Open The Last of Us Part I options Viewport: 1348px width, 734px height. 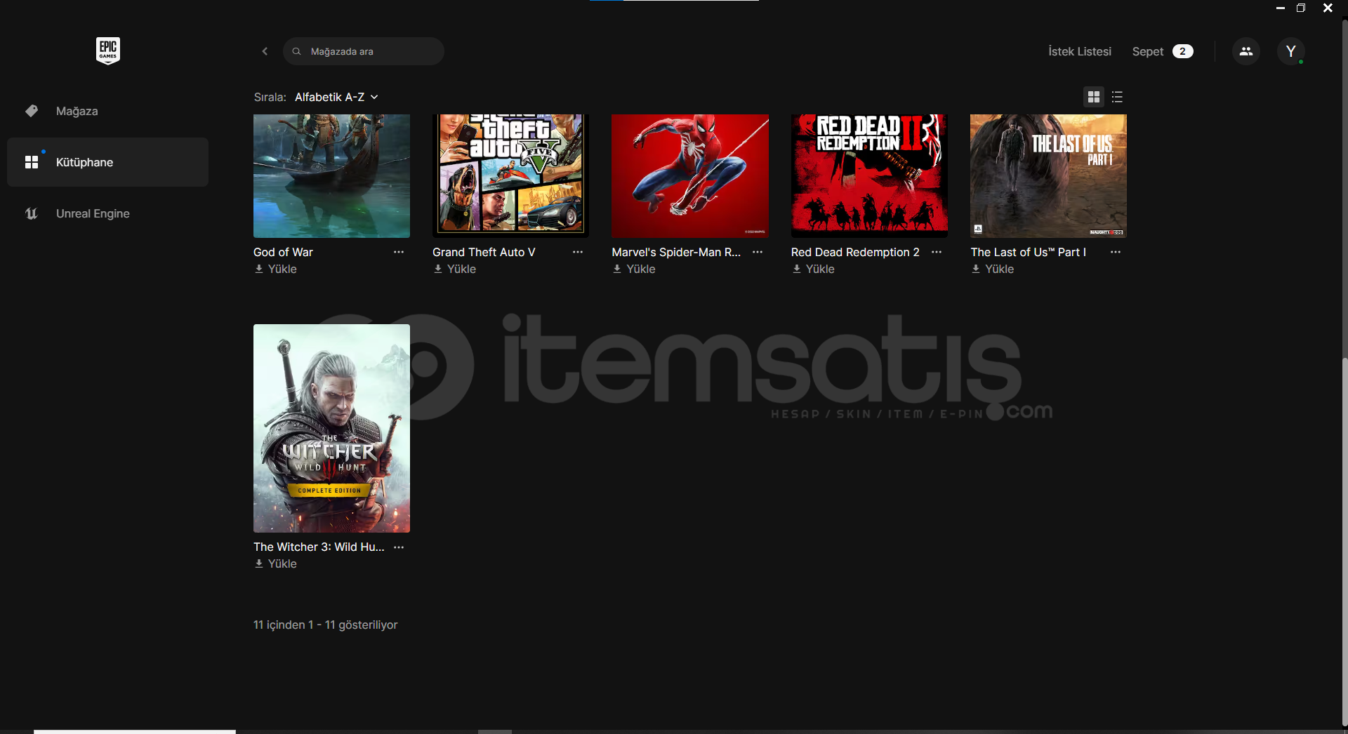point(1116,252)
